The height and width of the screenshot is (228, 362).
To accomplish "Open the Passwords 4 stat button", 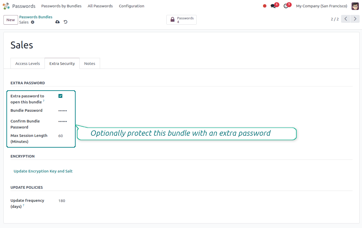I will [x=181, y=20].
